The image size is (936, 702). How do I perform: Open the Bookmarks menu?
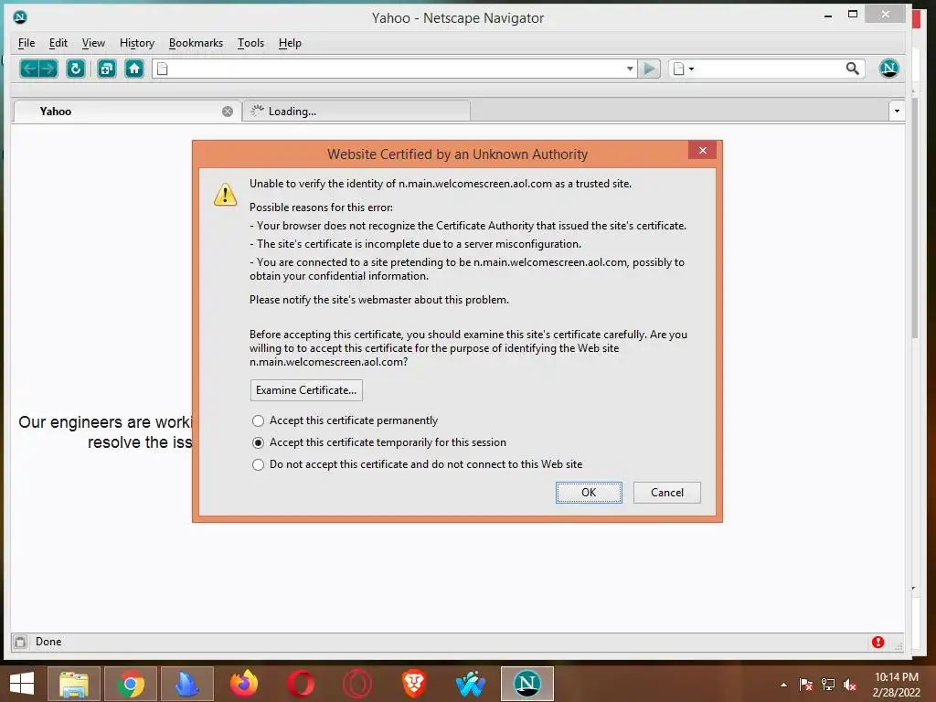[196, 43]
